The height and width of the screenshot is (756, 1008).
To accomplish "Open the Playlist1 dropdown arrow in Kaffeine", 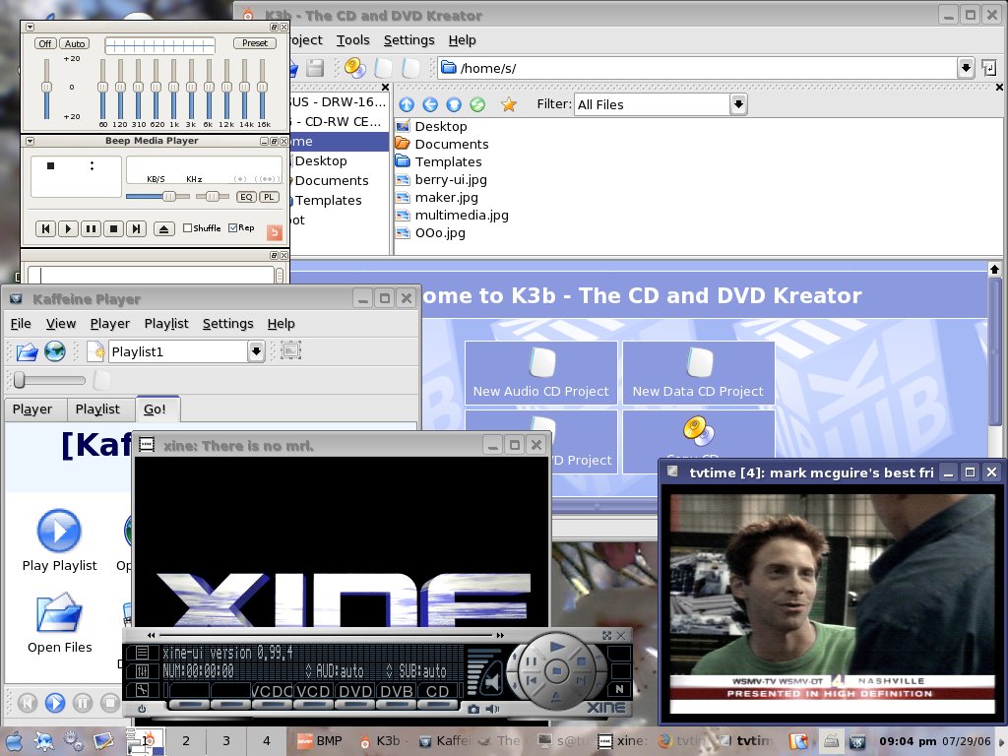I will [x=257, y=351].
